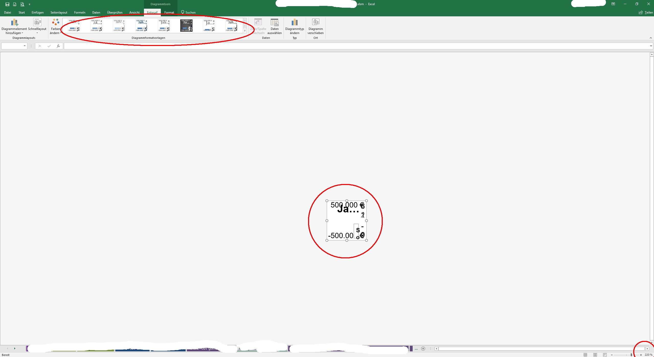This screenshot has height=357, width=654.
Task: Expand the chart styles gallery
Action: (x=245, y=31)
